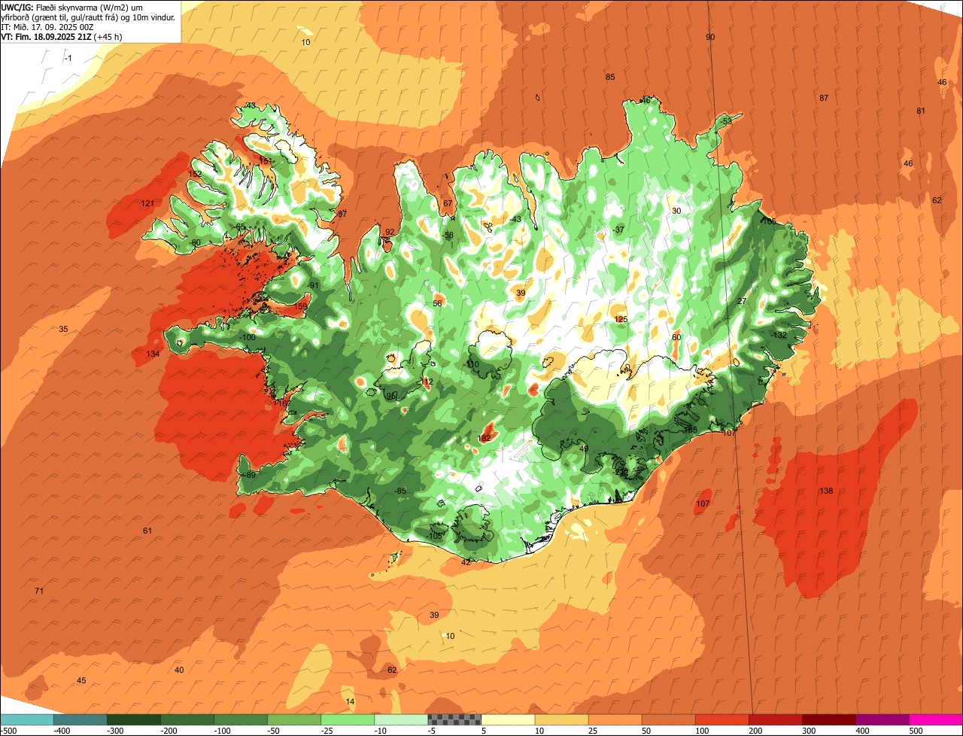Click the '90' value at the top of the map
This screenshot has width=963, height=736.
[x=710, y=37]
